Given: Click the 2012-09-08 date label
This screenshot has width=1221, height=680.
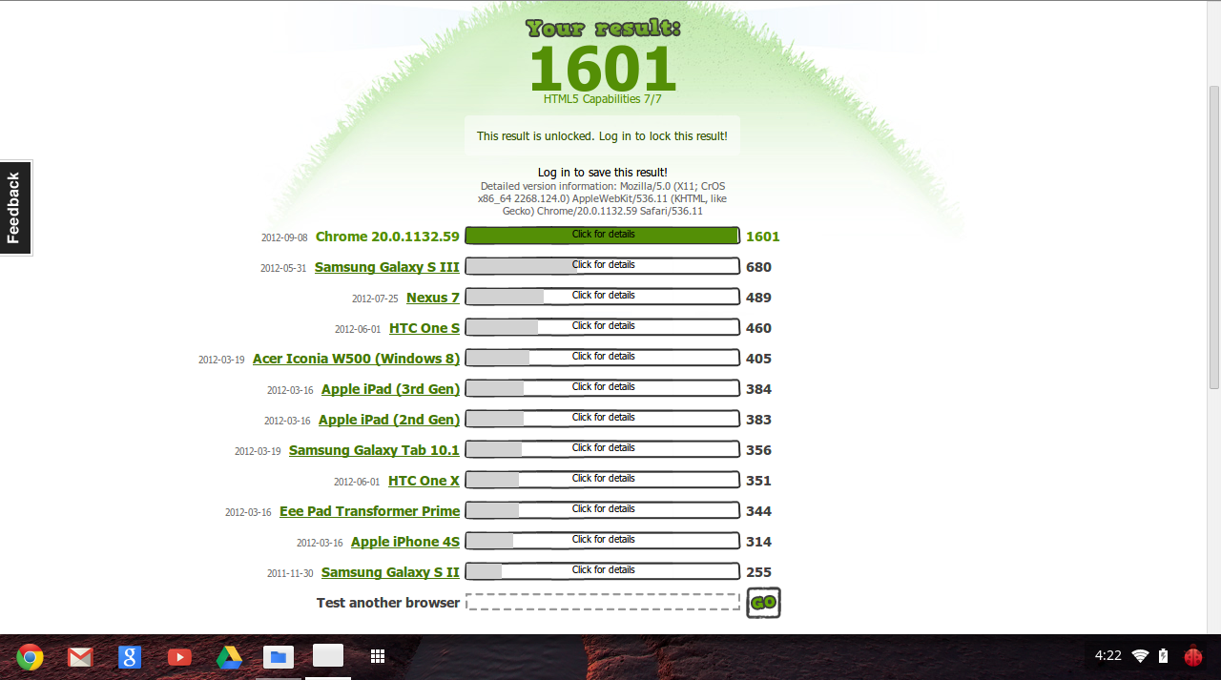Looking at the screenshot, I should tap(284, 237).
